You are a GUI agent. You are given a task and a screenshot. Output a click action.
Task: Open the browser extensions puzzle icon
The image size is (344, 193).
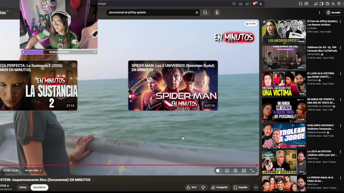[300, 4]
